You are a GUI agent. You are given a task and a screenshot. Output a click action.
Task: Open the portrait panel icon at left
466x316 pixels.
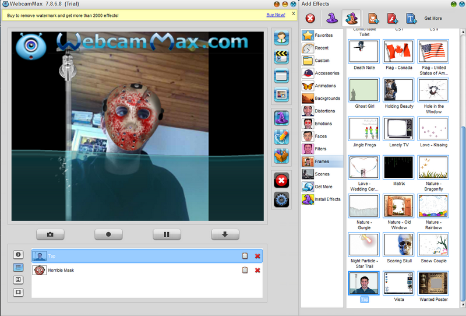point(18,280)
